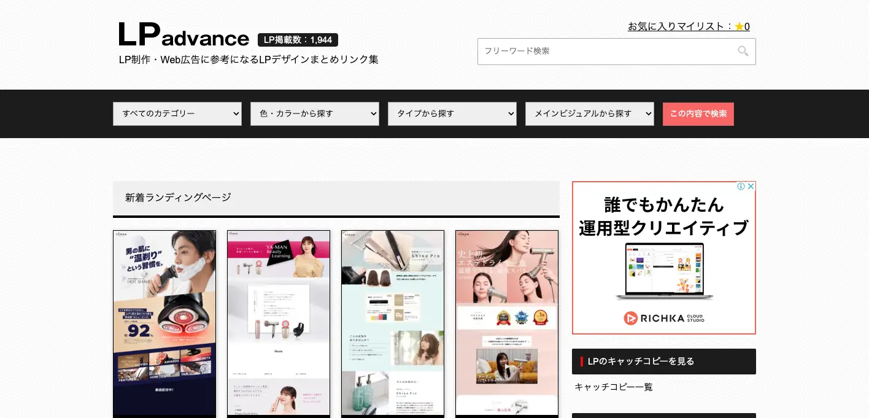Click the laptop image in the ad

[663, 271]
